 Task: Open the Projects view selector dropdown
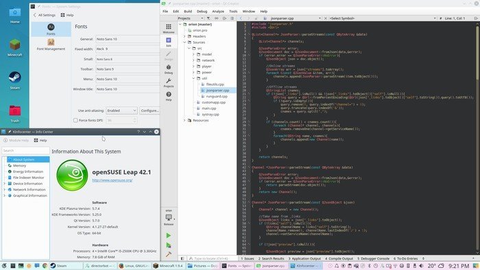pos(191,19)
